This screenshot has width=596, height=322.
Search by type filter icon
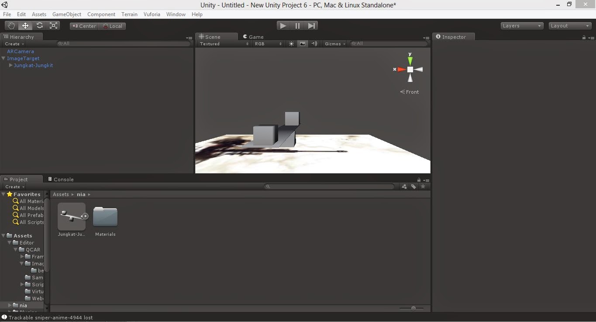pyautogui.click(x=404, y=186)
